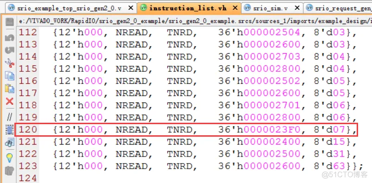Click the Paste clipboard icon
Image resolution: width=372 pixels, height=183 pixels.
(9, 88)
